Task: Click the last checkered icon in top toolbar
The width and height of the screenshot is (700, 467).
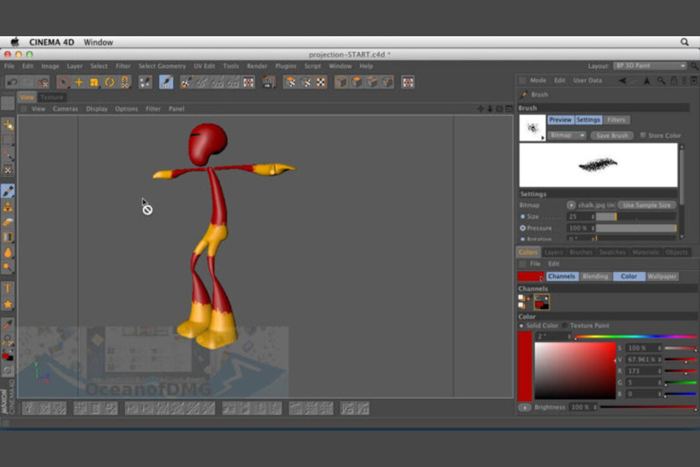Action: point(408,82)
